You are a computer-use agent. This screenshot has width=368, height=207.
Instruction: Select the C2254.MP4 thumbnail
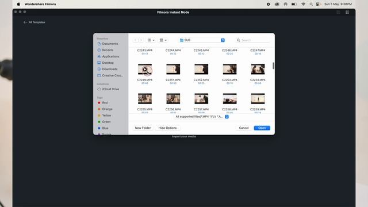(258, 69)
